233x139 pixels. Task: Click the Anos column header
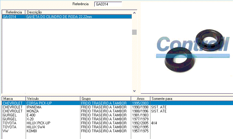[x=140, y=99]
